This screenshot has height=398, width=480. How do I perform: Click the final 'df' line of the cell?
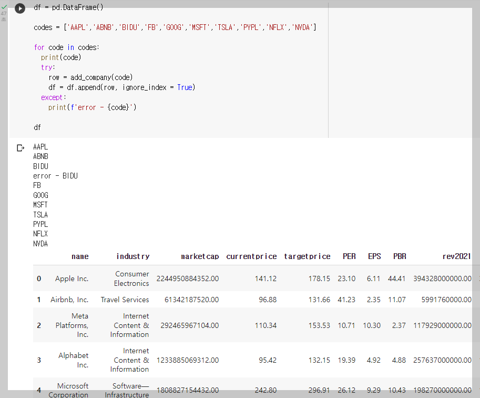[37, 127]
